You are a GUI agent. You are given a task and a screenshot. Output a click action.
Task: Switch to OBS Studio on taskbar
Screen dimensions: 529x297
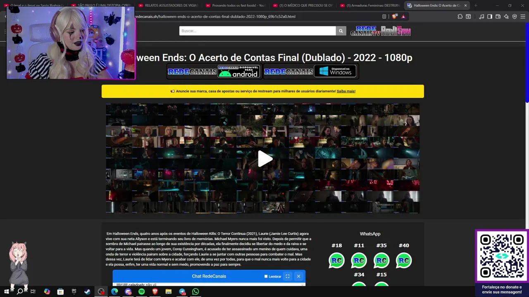[101, 292]
